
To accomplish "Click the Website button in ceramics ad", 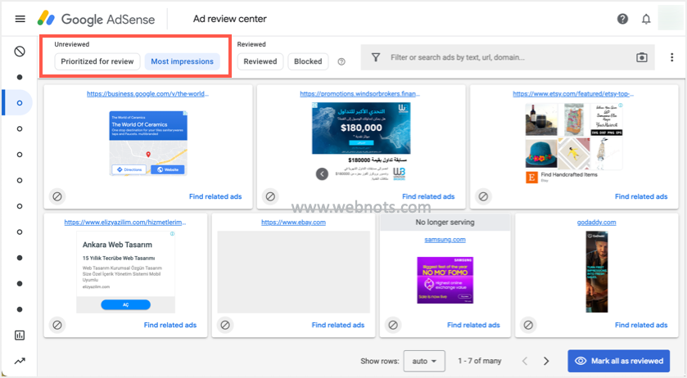I will pyautogui.click(x=168, y=169).
